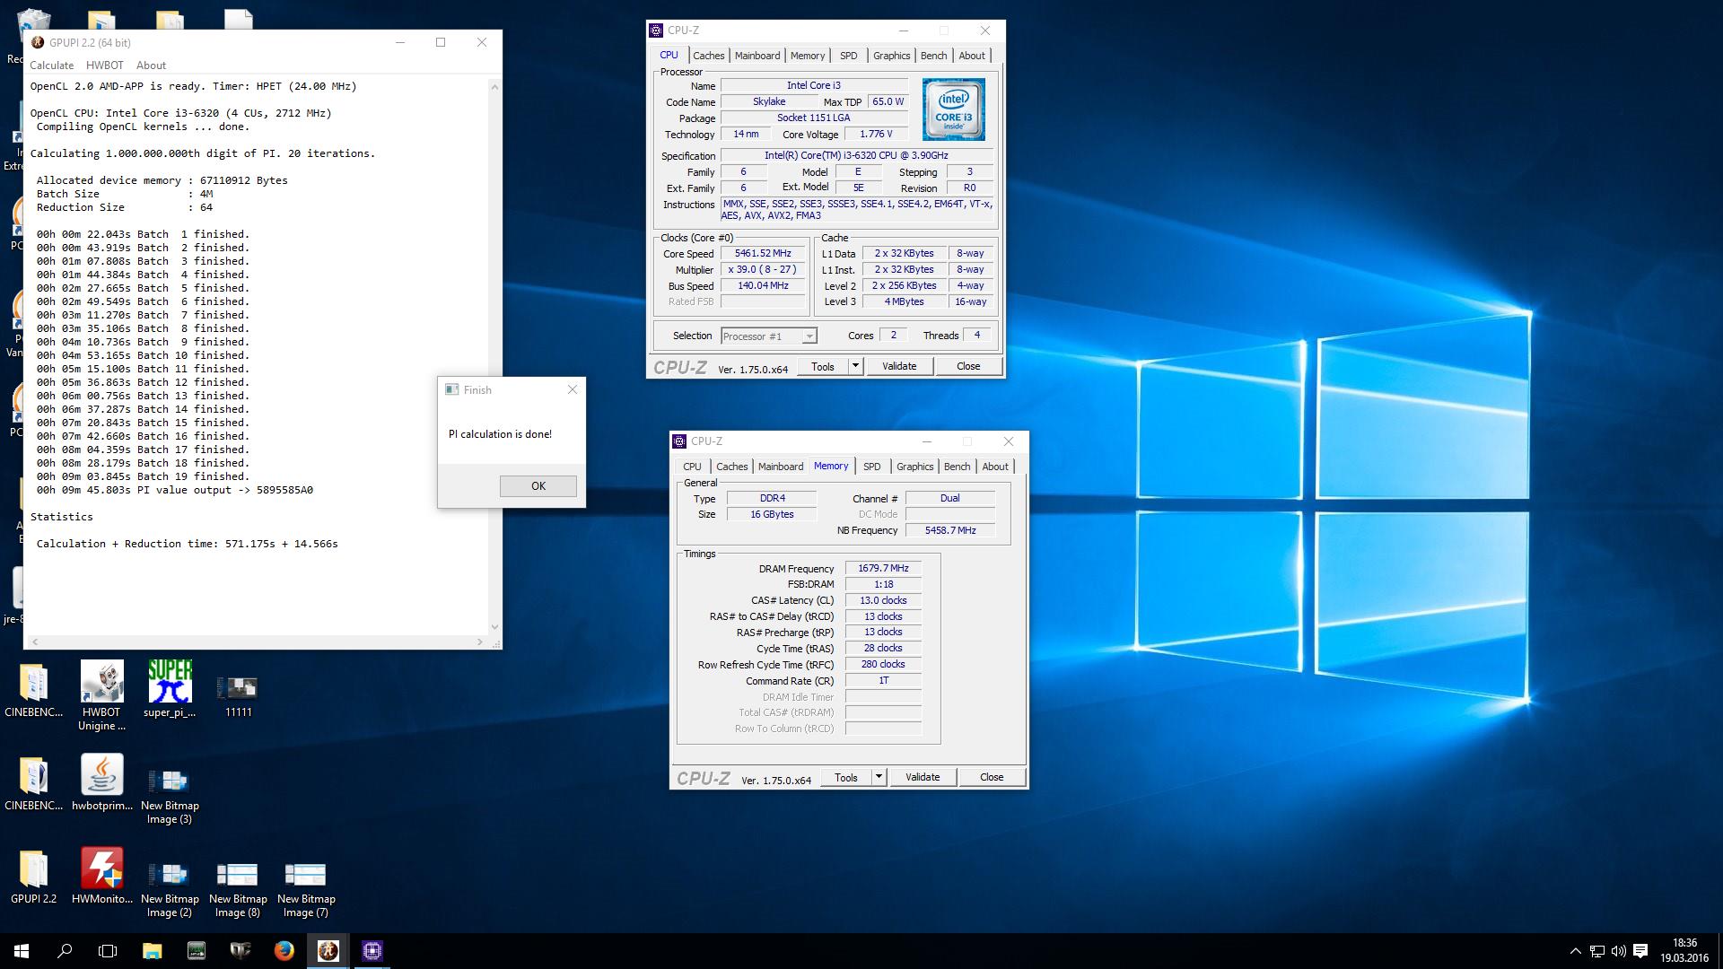Open About tab in top CPU-Z window
The width and height of the screenshot is (1723, 969).
pyautogui.click(x=972, y=56)
